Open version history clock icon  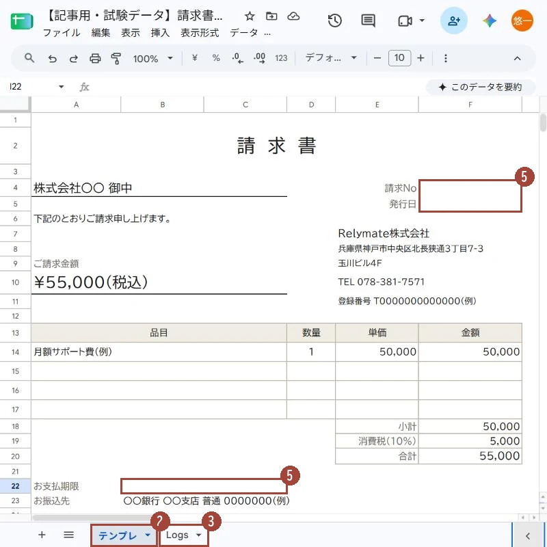[x=334, y=21]
